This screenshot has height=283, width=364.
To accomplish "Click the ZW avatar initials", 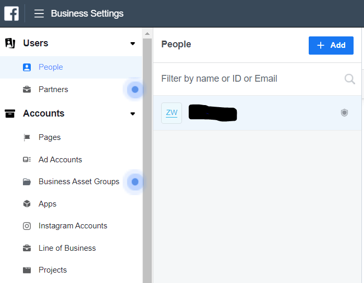I will click(x=172, y=113).
